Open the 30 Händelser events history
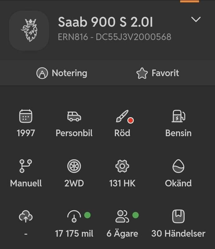The width and height of the screenshot is (215, 249). point(178,233)
